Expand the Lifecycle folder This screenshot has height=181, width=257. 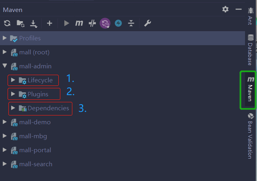point(13,80)
